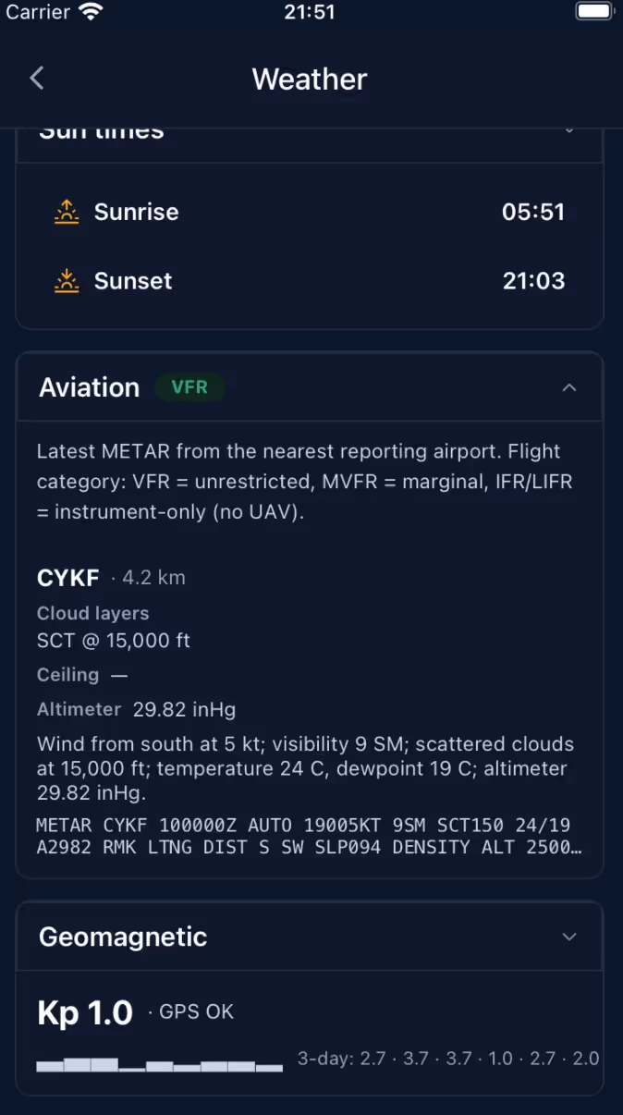Tap the Kp 1.0 reading
Viewport: 623px width, 1115px height.
[85, 1013]
